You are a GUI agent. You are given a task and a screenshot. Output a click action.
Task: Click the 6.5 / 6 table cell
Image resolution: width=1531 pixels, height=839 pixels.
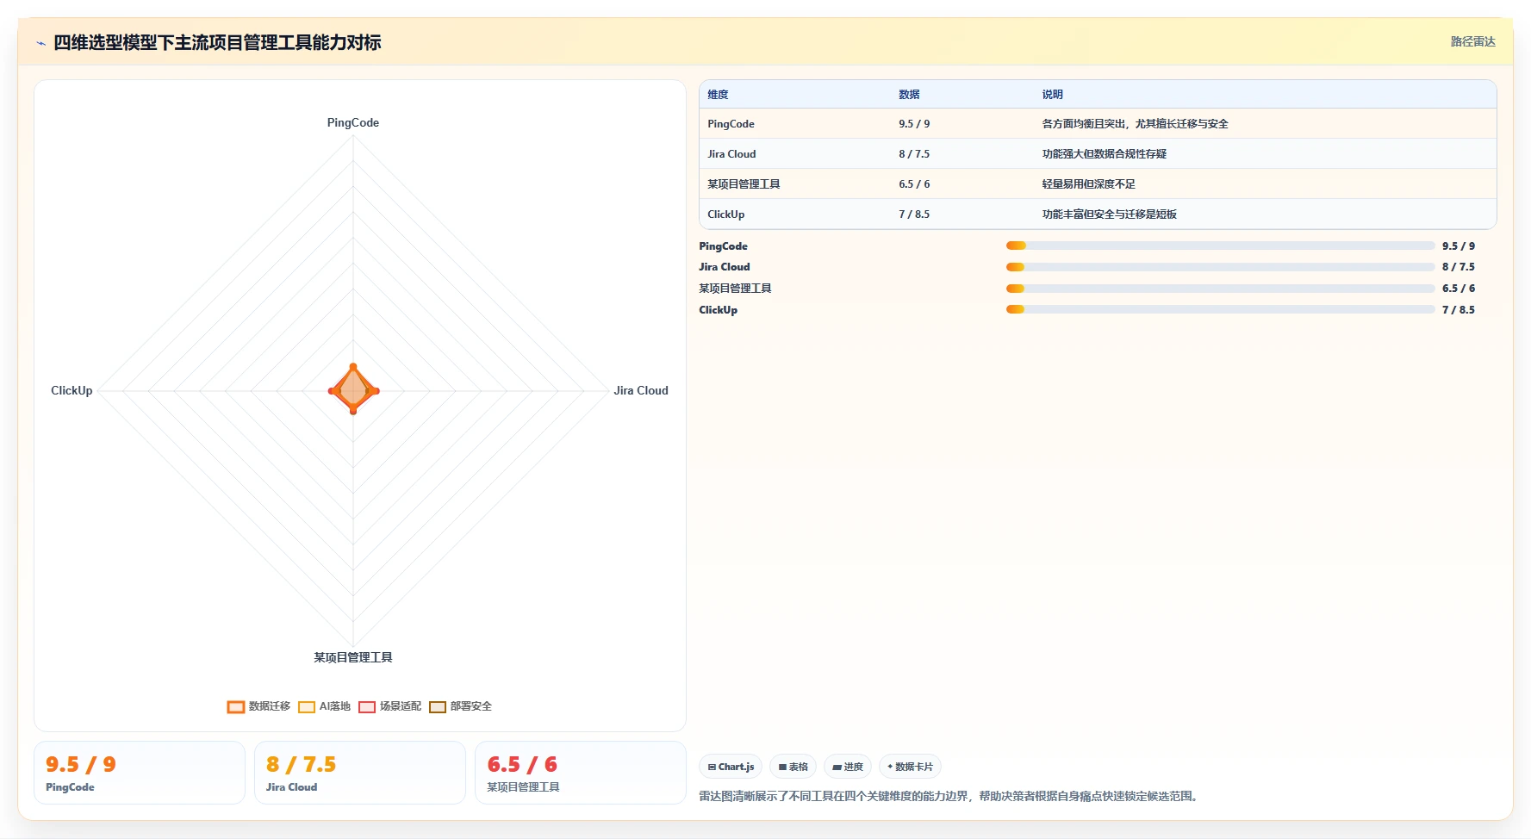coord(914,184)
